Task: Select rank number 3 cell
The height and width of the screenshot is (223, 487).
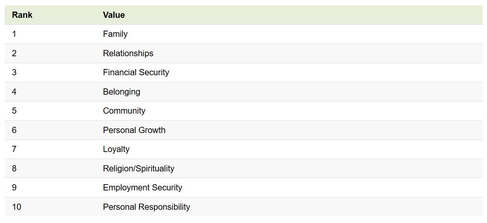Action: point(14,73)
